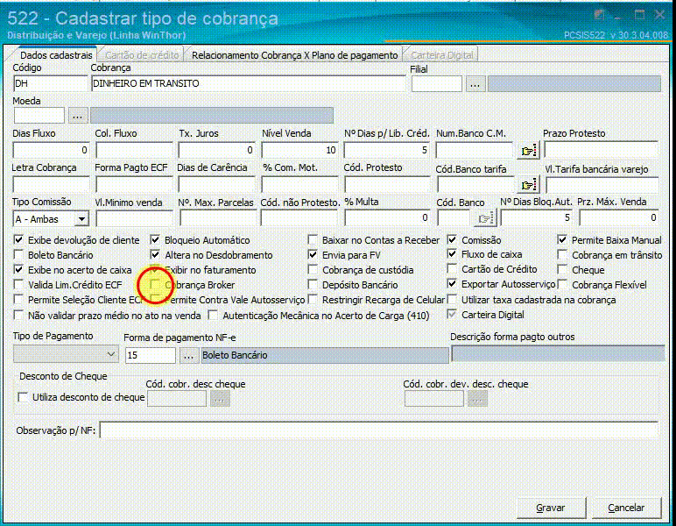
Task: Click the Gravar button
Action: 551,508
